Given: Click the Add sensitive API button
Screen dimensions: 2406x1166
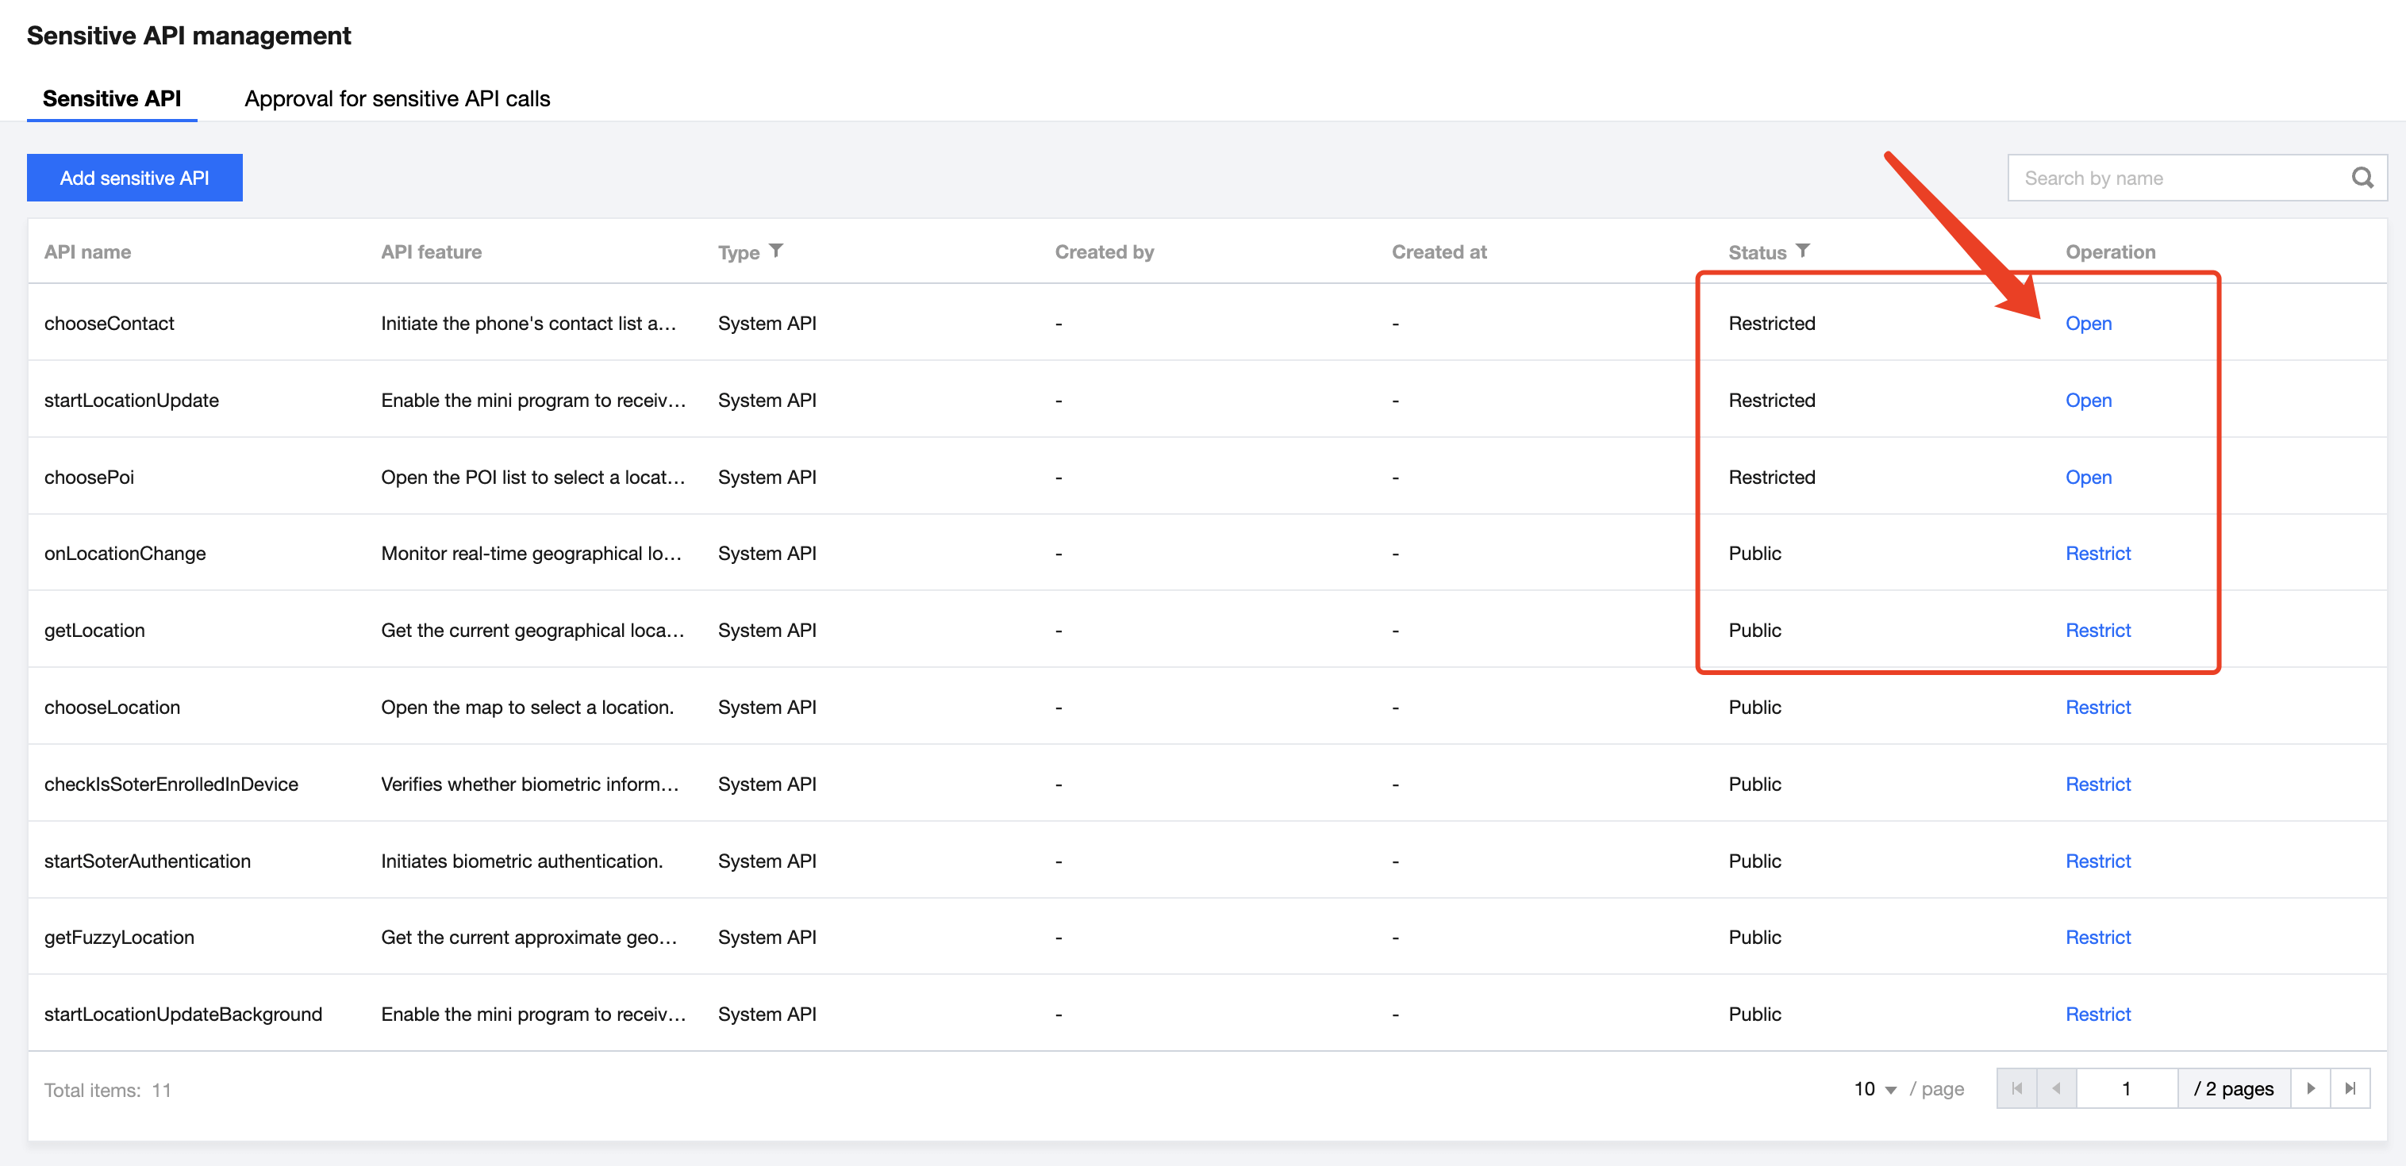Looking at the screenshot, I should pos(134,178).
